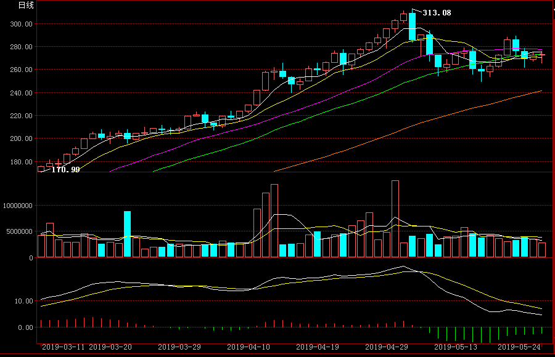Screen dimensions: 555x357
Task: Click the 170.99 low price annotation
Action: pos(65,169)
